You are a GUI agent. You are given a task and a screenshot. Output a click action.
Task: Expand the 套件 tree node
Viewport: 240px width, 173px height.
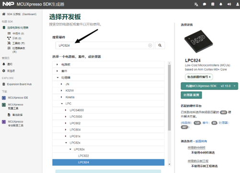57,71
